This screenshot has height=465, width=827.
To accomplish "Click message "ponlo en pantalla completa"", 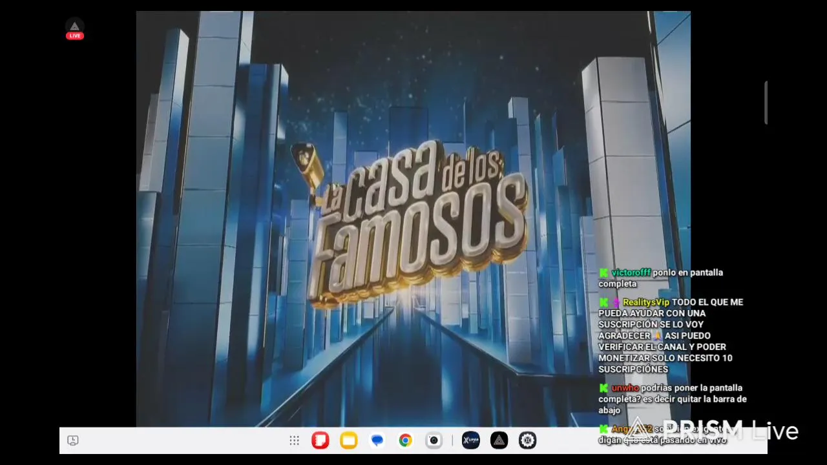I will [660, 278].
